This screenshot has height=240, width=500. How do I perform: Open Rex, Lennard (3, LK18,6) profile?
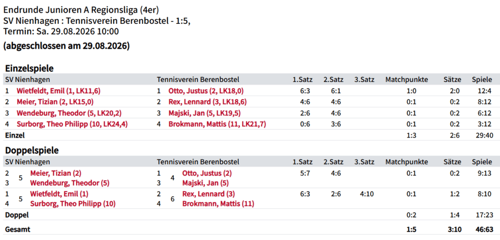208,102
